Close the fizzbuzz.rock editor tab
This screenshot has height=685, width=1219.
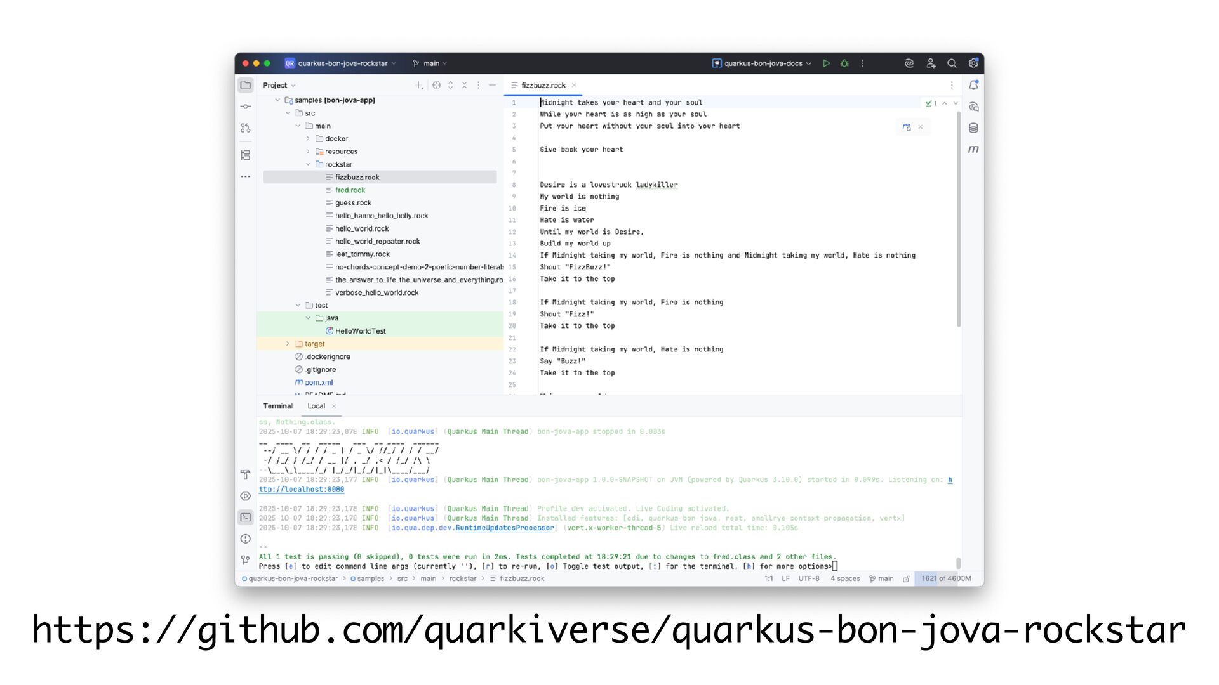(x=574, y=86)
